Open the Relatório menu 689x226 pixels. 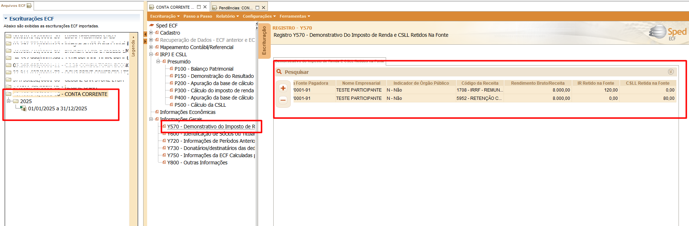[x=227, y=16]
